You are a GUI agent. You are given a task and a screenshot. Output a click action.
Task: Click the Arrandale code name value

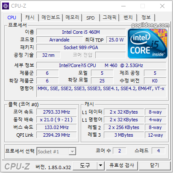(59, 40)
